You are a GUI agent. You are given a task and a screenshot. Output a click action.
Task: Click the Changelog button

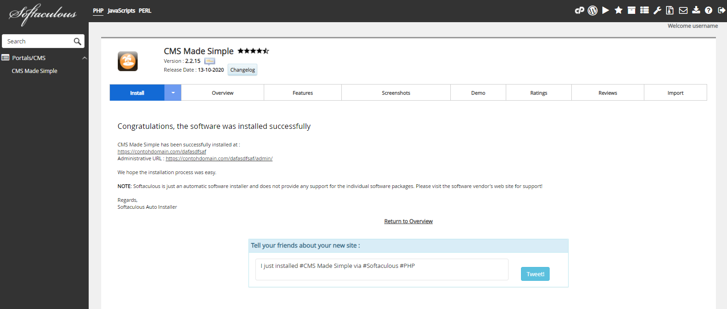(242, 70)
